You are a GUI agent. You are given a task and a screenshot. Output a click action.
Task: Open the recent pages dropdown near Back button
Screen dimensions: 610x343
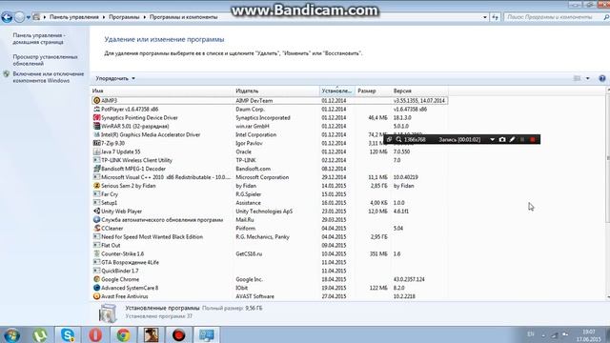(29, 17)
